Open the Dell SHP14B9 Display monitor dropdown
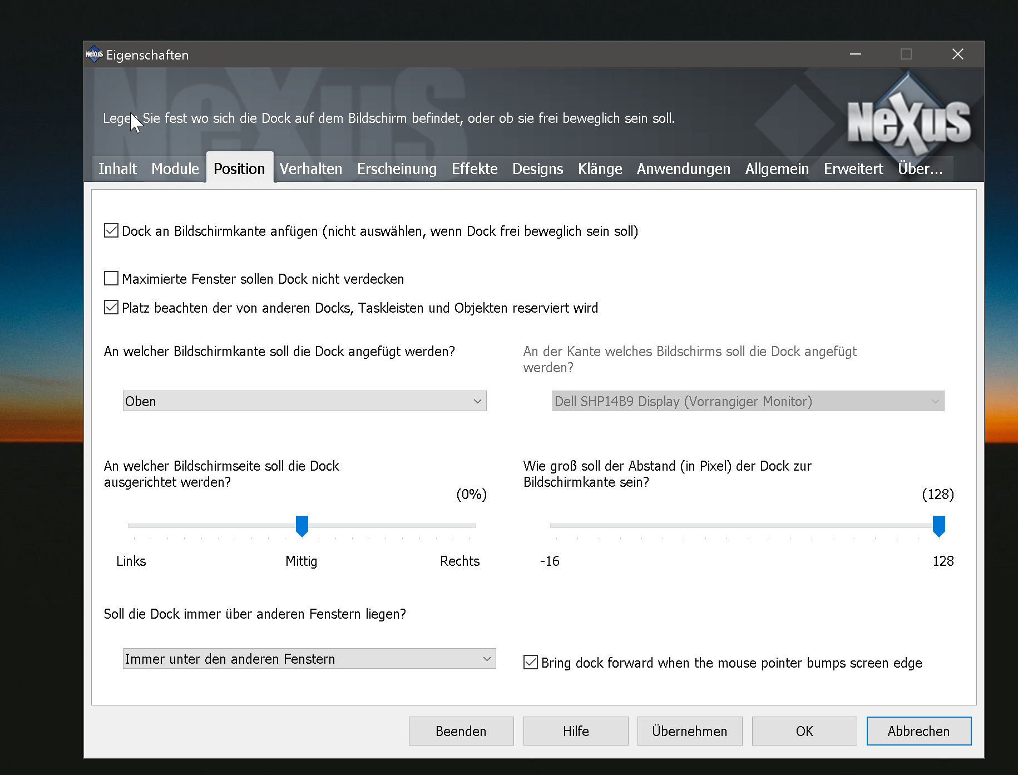 pos(748,401)
